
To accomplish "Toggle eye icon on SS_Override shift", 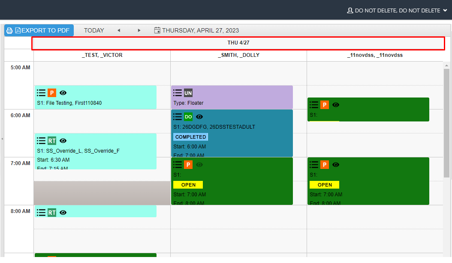I will 63,141.
